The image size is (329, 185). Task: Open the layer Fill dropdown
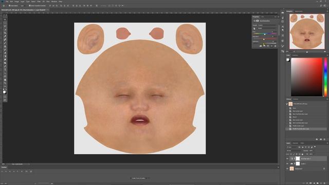[312, 154]
